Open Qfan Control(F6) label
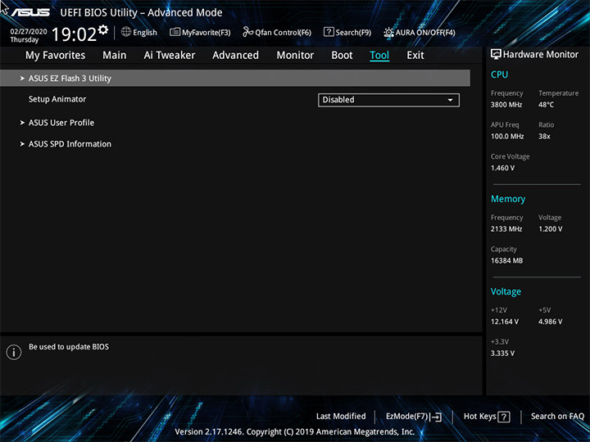Image resolution: width=590 pixels, height=442 pixels. coord(283,32)
